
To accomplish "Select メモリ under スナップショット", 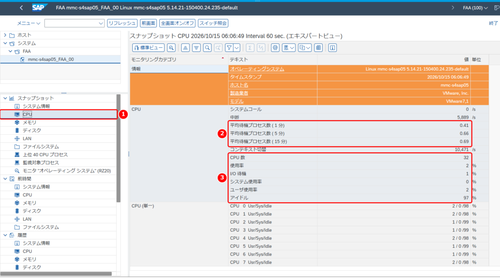I will tap(29, 123).
